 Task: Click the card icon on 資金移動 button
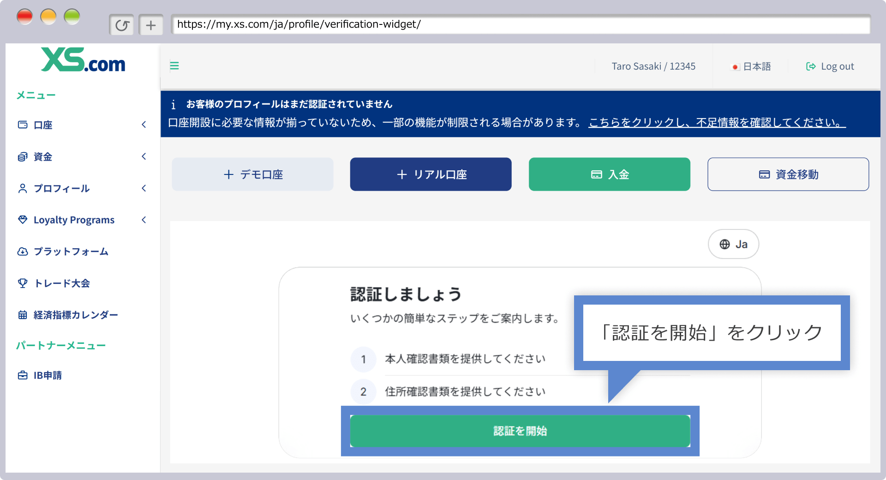764,174
